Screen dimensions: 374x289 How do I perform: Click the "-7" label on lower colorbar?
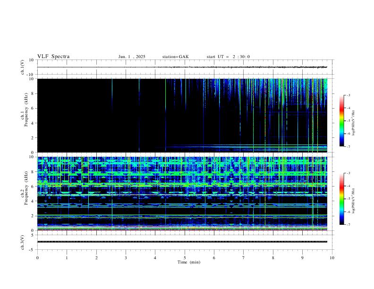coord(348,224)
